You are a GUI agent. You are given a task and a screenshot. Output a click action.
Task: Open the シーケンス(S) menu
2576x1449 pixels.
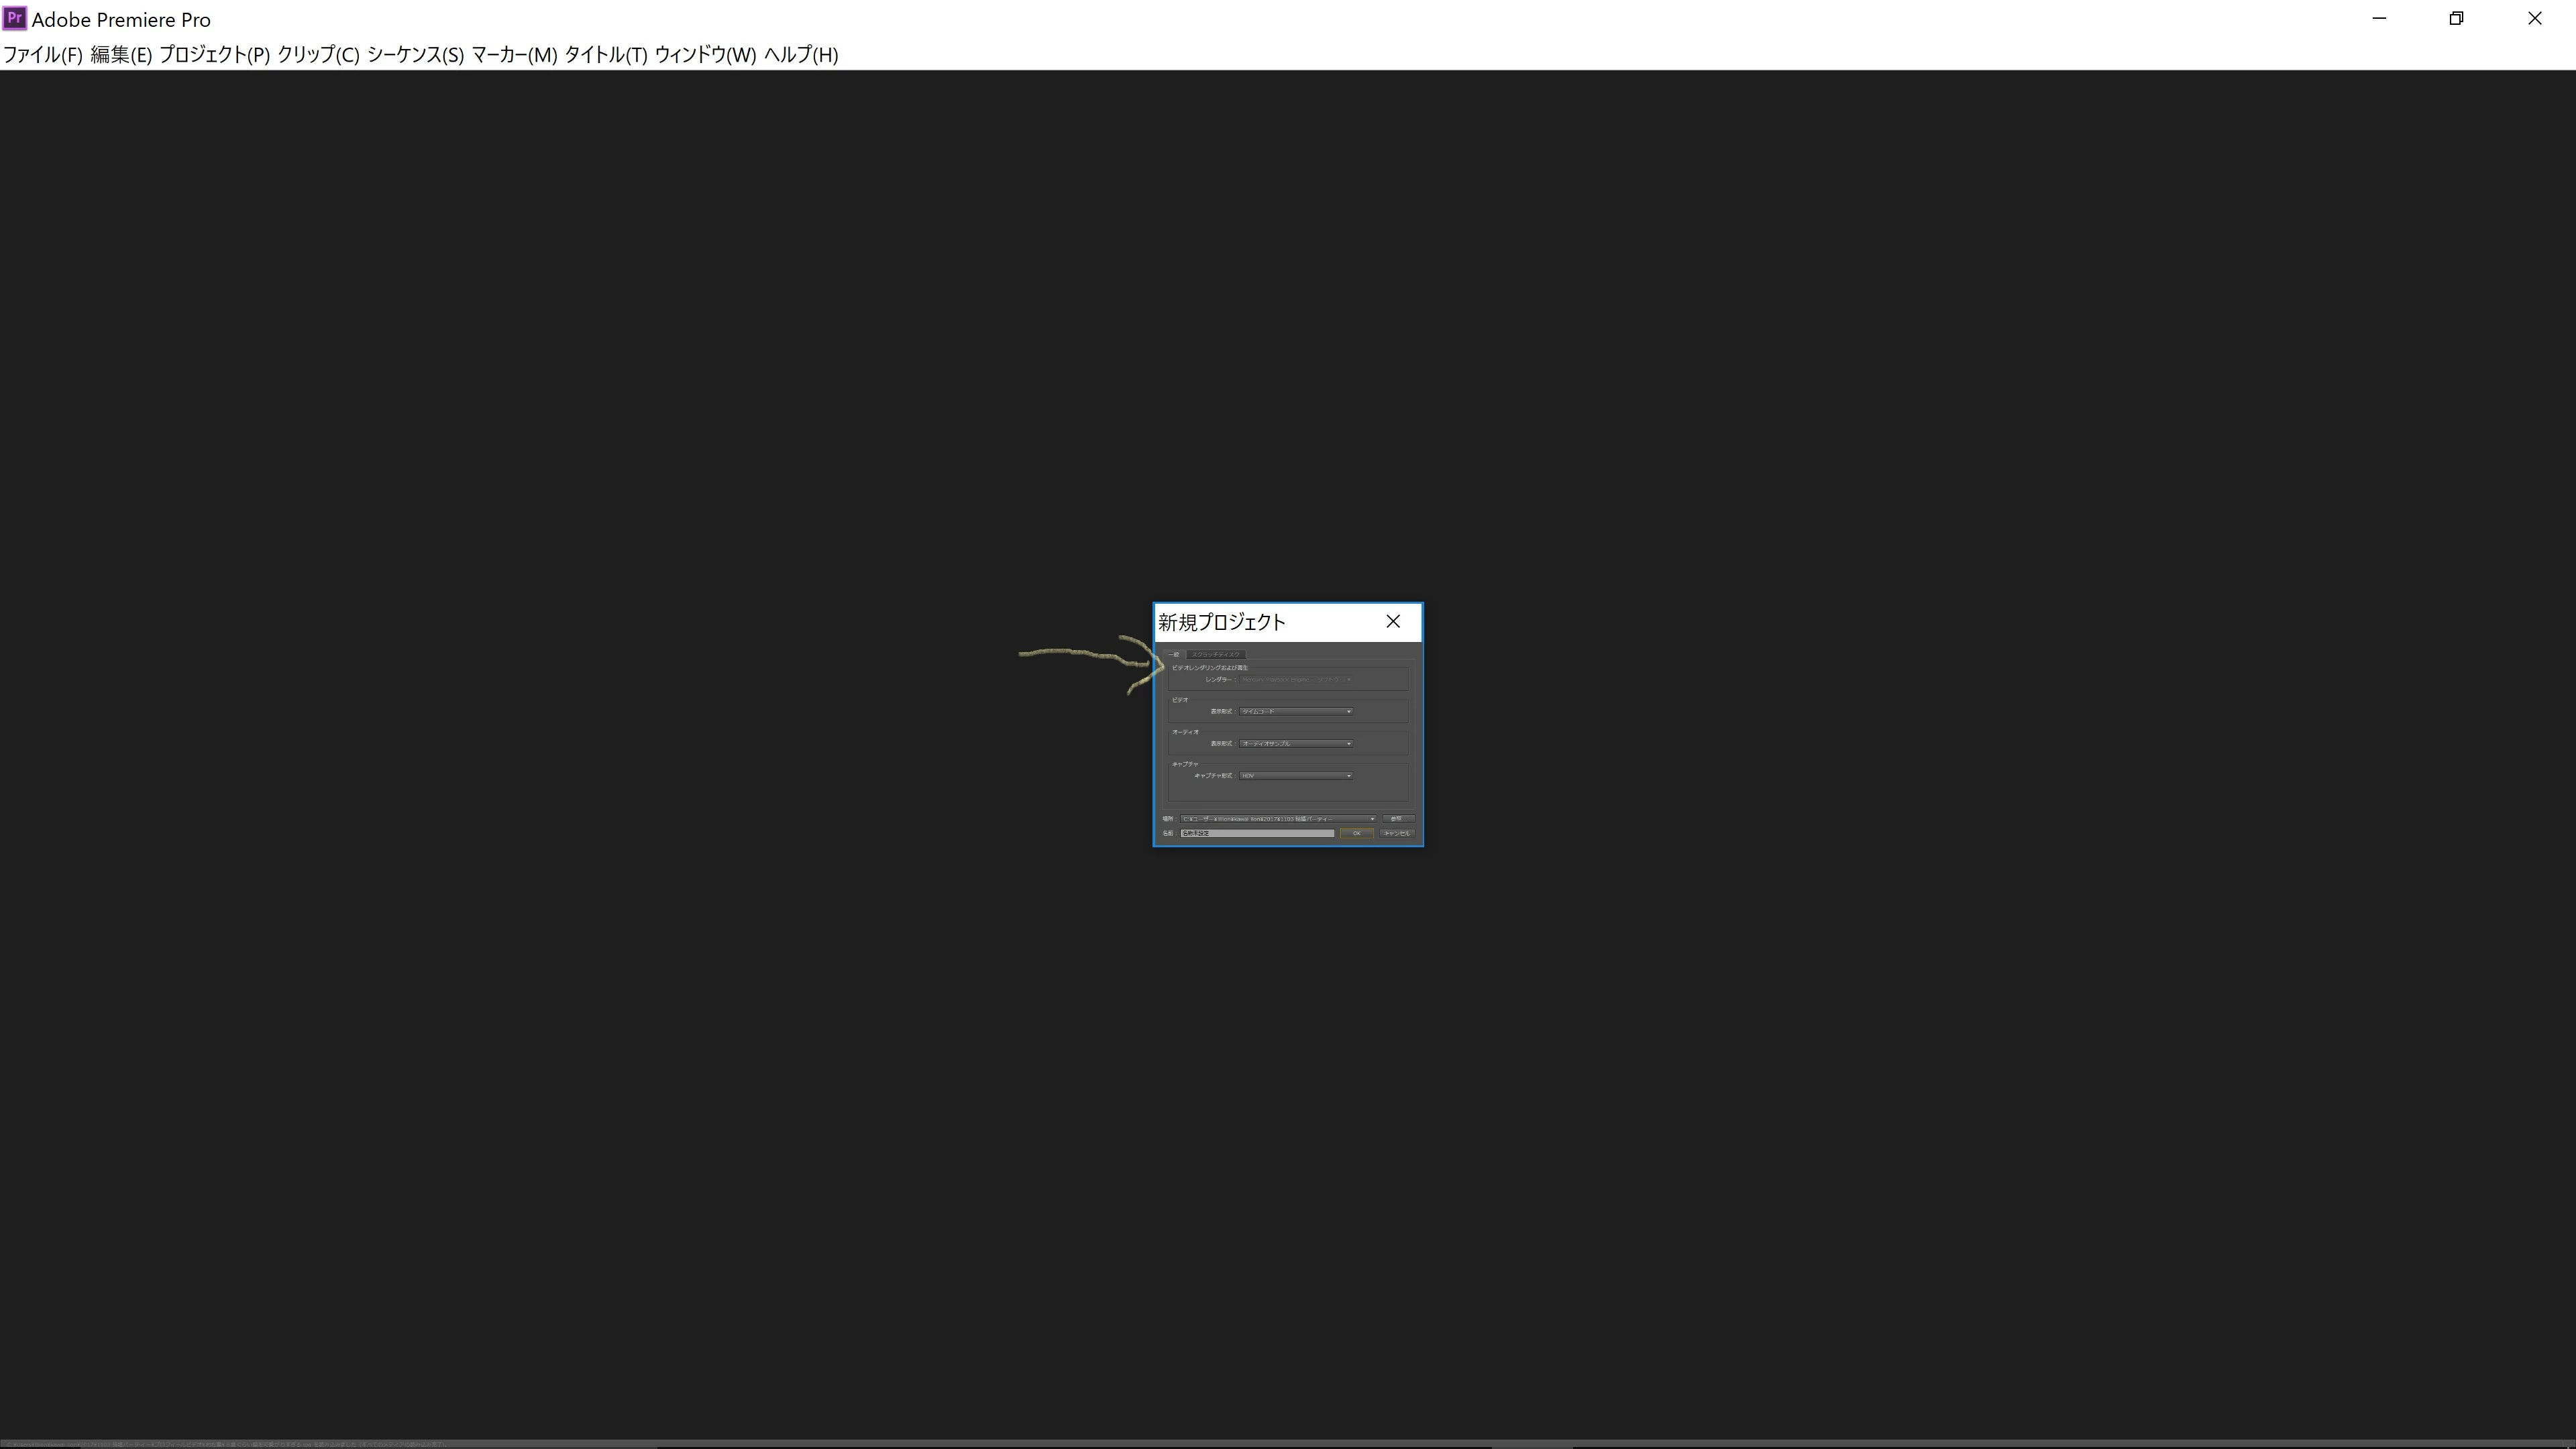click(x=415, y=55)
